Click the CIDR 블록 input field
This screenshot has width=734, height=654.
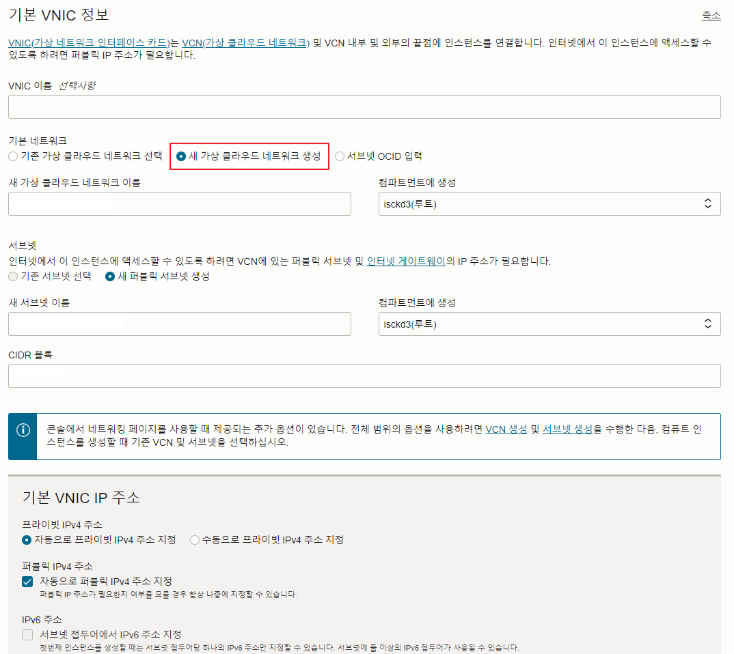point(364,376)
